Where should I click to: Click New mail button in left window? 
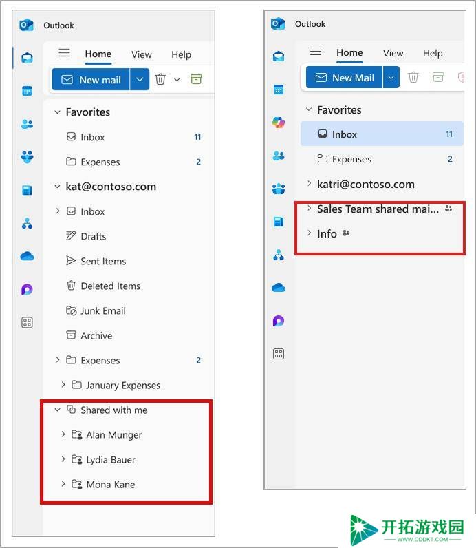91,79
